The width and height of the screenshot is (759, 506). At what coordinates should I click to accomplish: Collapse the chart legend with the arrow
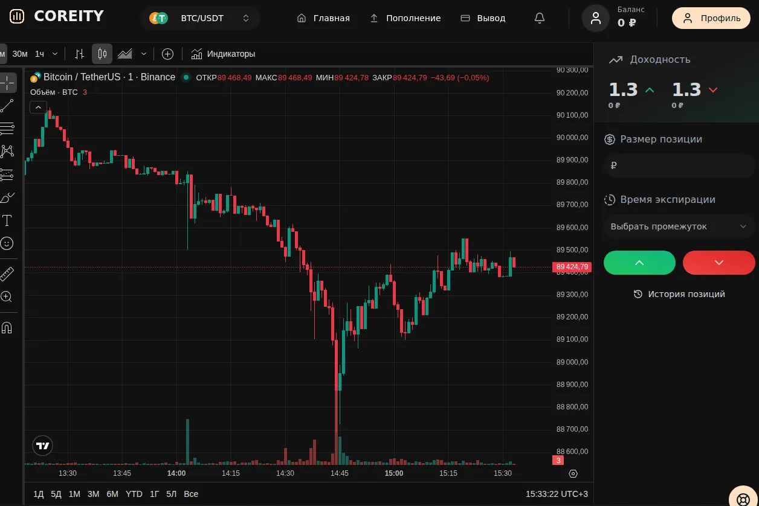click(38, 107)
